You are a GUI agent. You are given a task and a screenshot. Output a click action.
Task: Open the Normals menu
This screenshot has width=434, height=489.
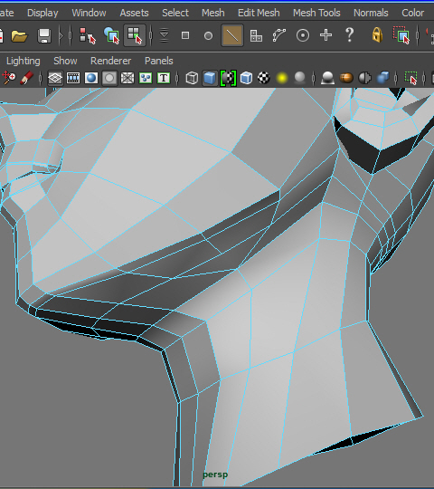[371, 13]
